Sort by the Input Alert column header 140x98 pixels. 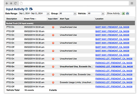(x=53, y=19)
